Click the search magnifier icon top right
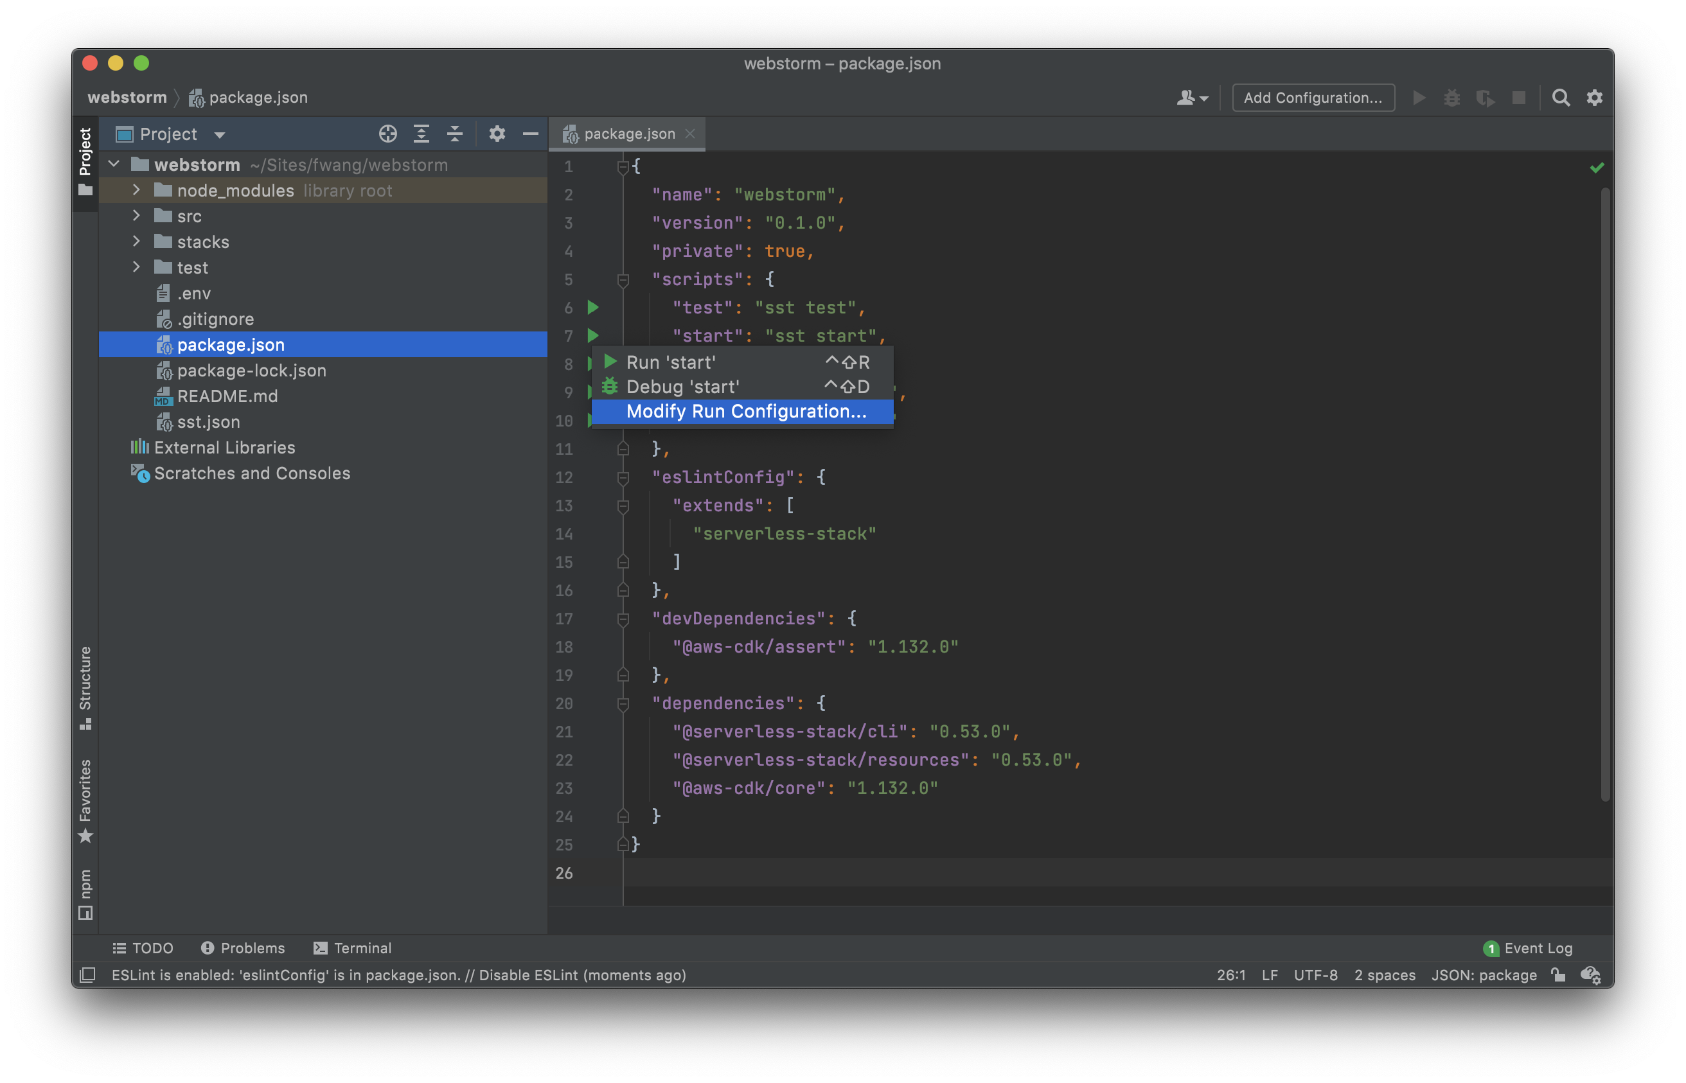1686x1083 pixels. 1559,96
